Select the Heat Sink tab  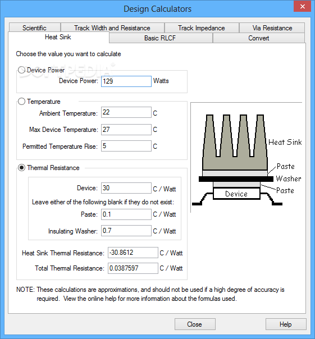point(58,37)
